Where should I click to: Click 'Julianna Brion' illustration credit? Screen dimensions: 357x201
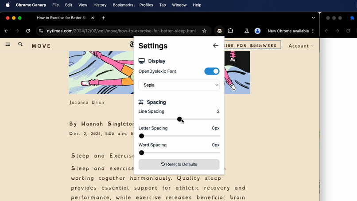pyautogui.click(x=87, y=102)
